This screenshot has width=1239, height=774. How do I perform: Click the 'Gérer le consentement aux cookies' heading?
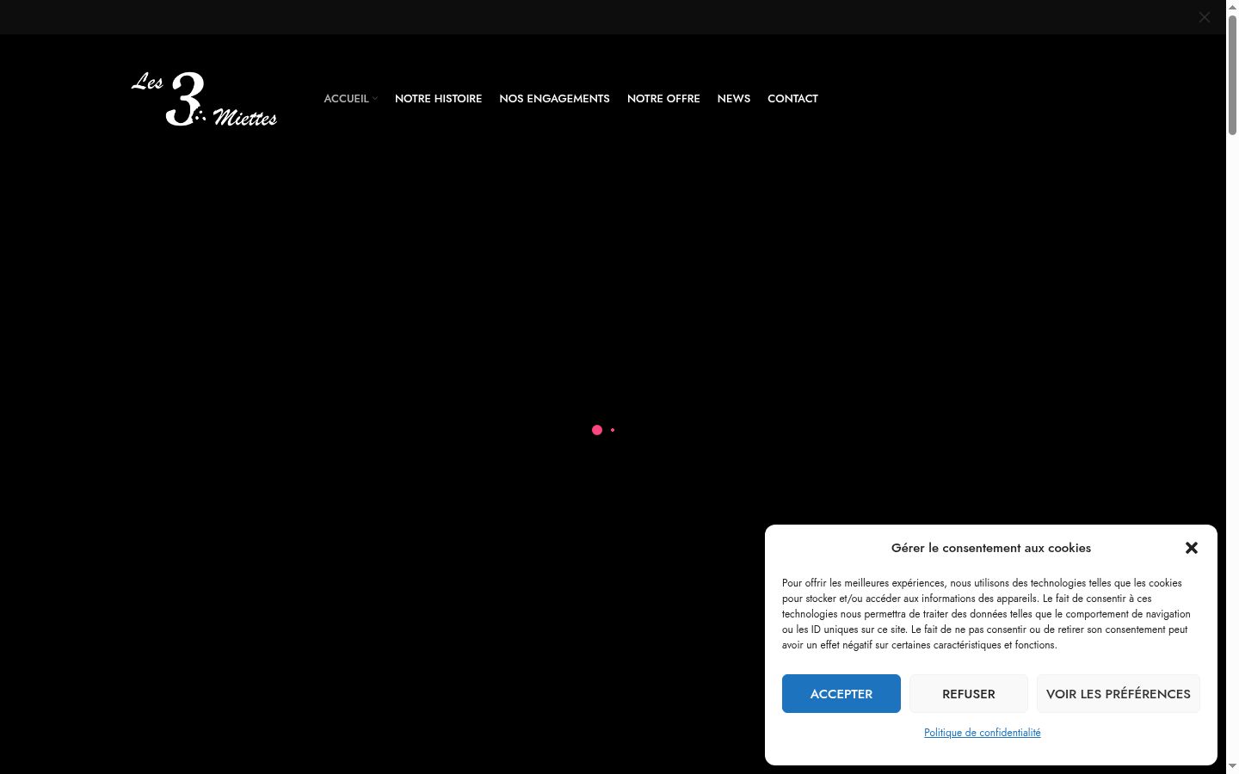991,548
